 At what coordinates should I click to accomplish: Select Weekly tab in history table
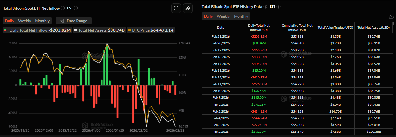tap(223, 16)
